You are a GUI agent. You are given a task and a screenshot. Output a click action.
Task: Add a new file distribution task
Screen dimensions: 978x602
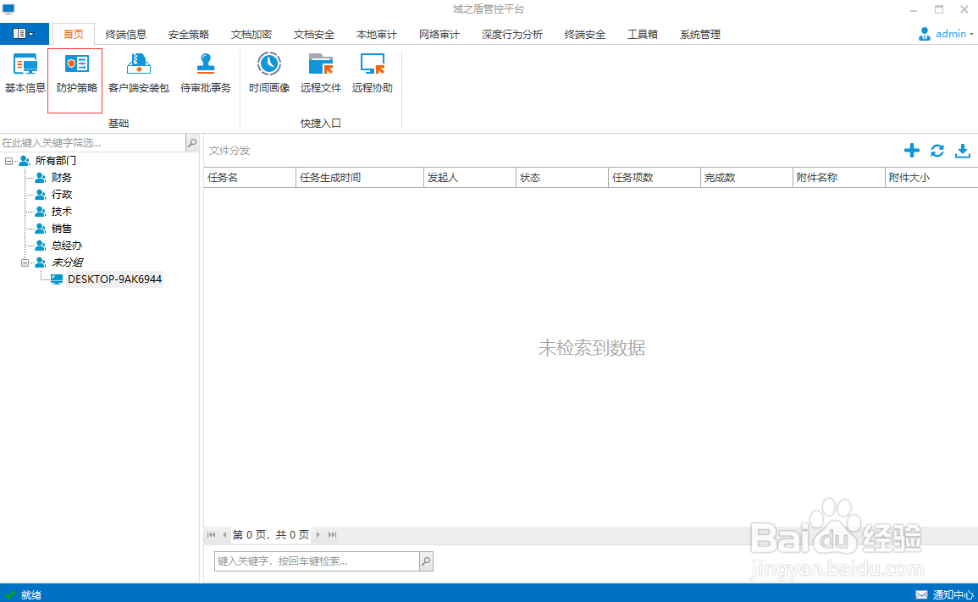coord(912,150)
